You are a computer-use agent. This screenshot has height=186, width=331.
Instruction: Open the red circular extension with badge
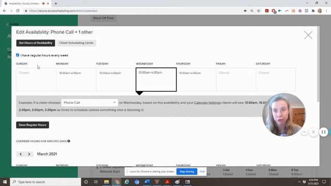pos(274,11)
